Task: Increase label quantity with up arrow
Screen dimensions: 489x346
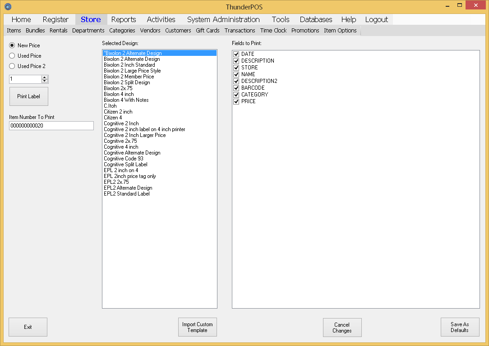Action: [x=45, y=77]
